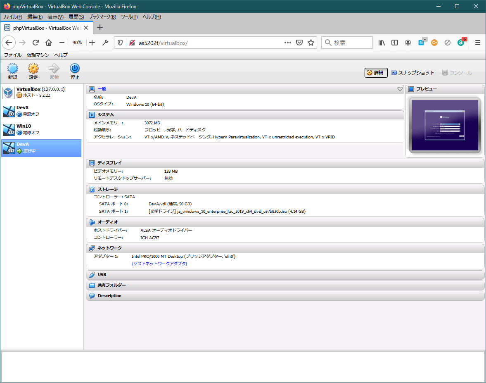486x383 pixels.
Task: Click the blue extension icon with badge
Action: pyautogui.click(x=422, y=42)
